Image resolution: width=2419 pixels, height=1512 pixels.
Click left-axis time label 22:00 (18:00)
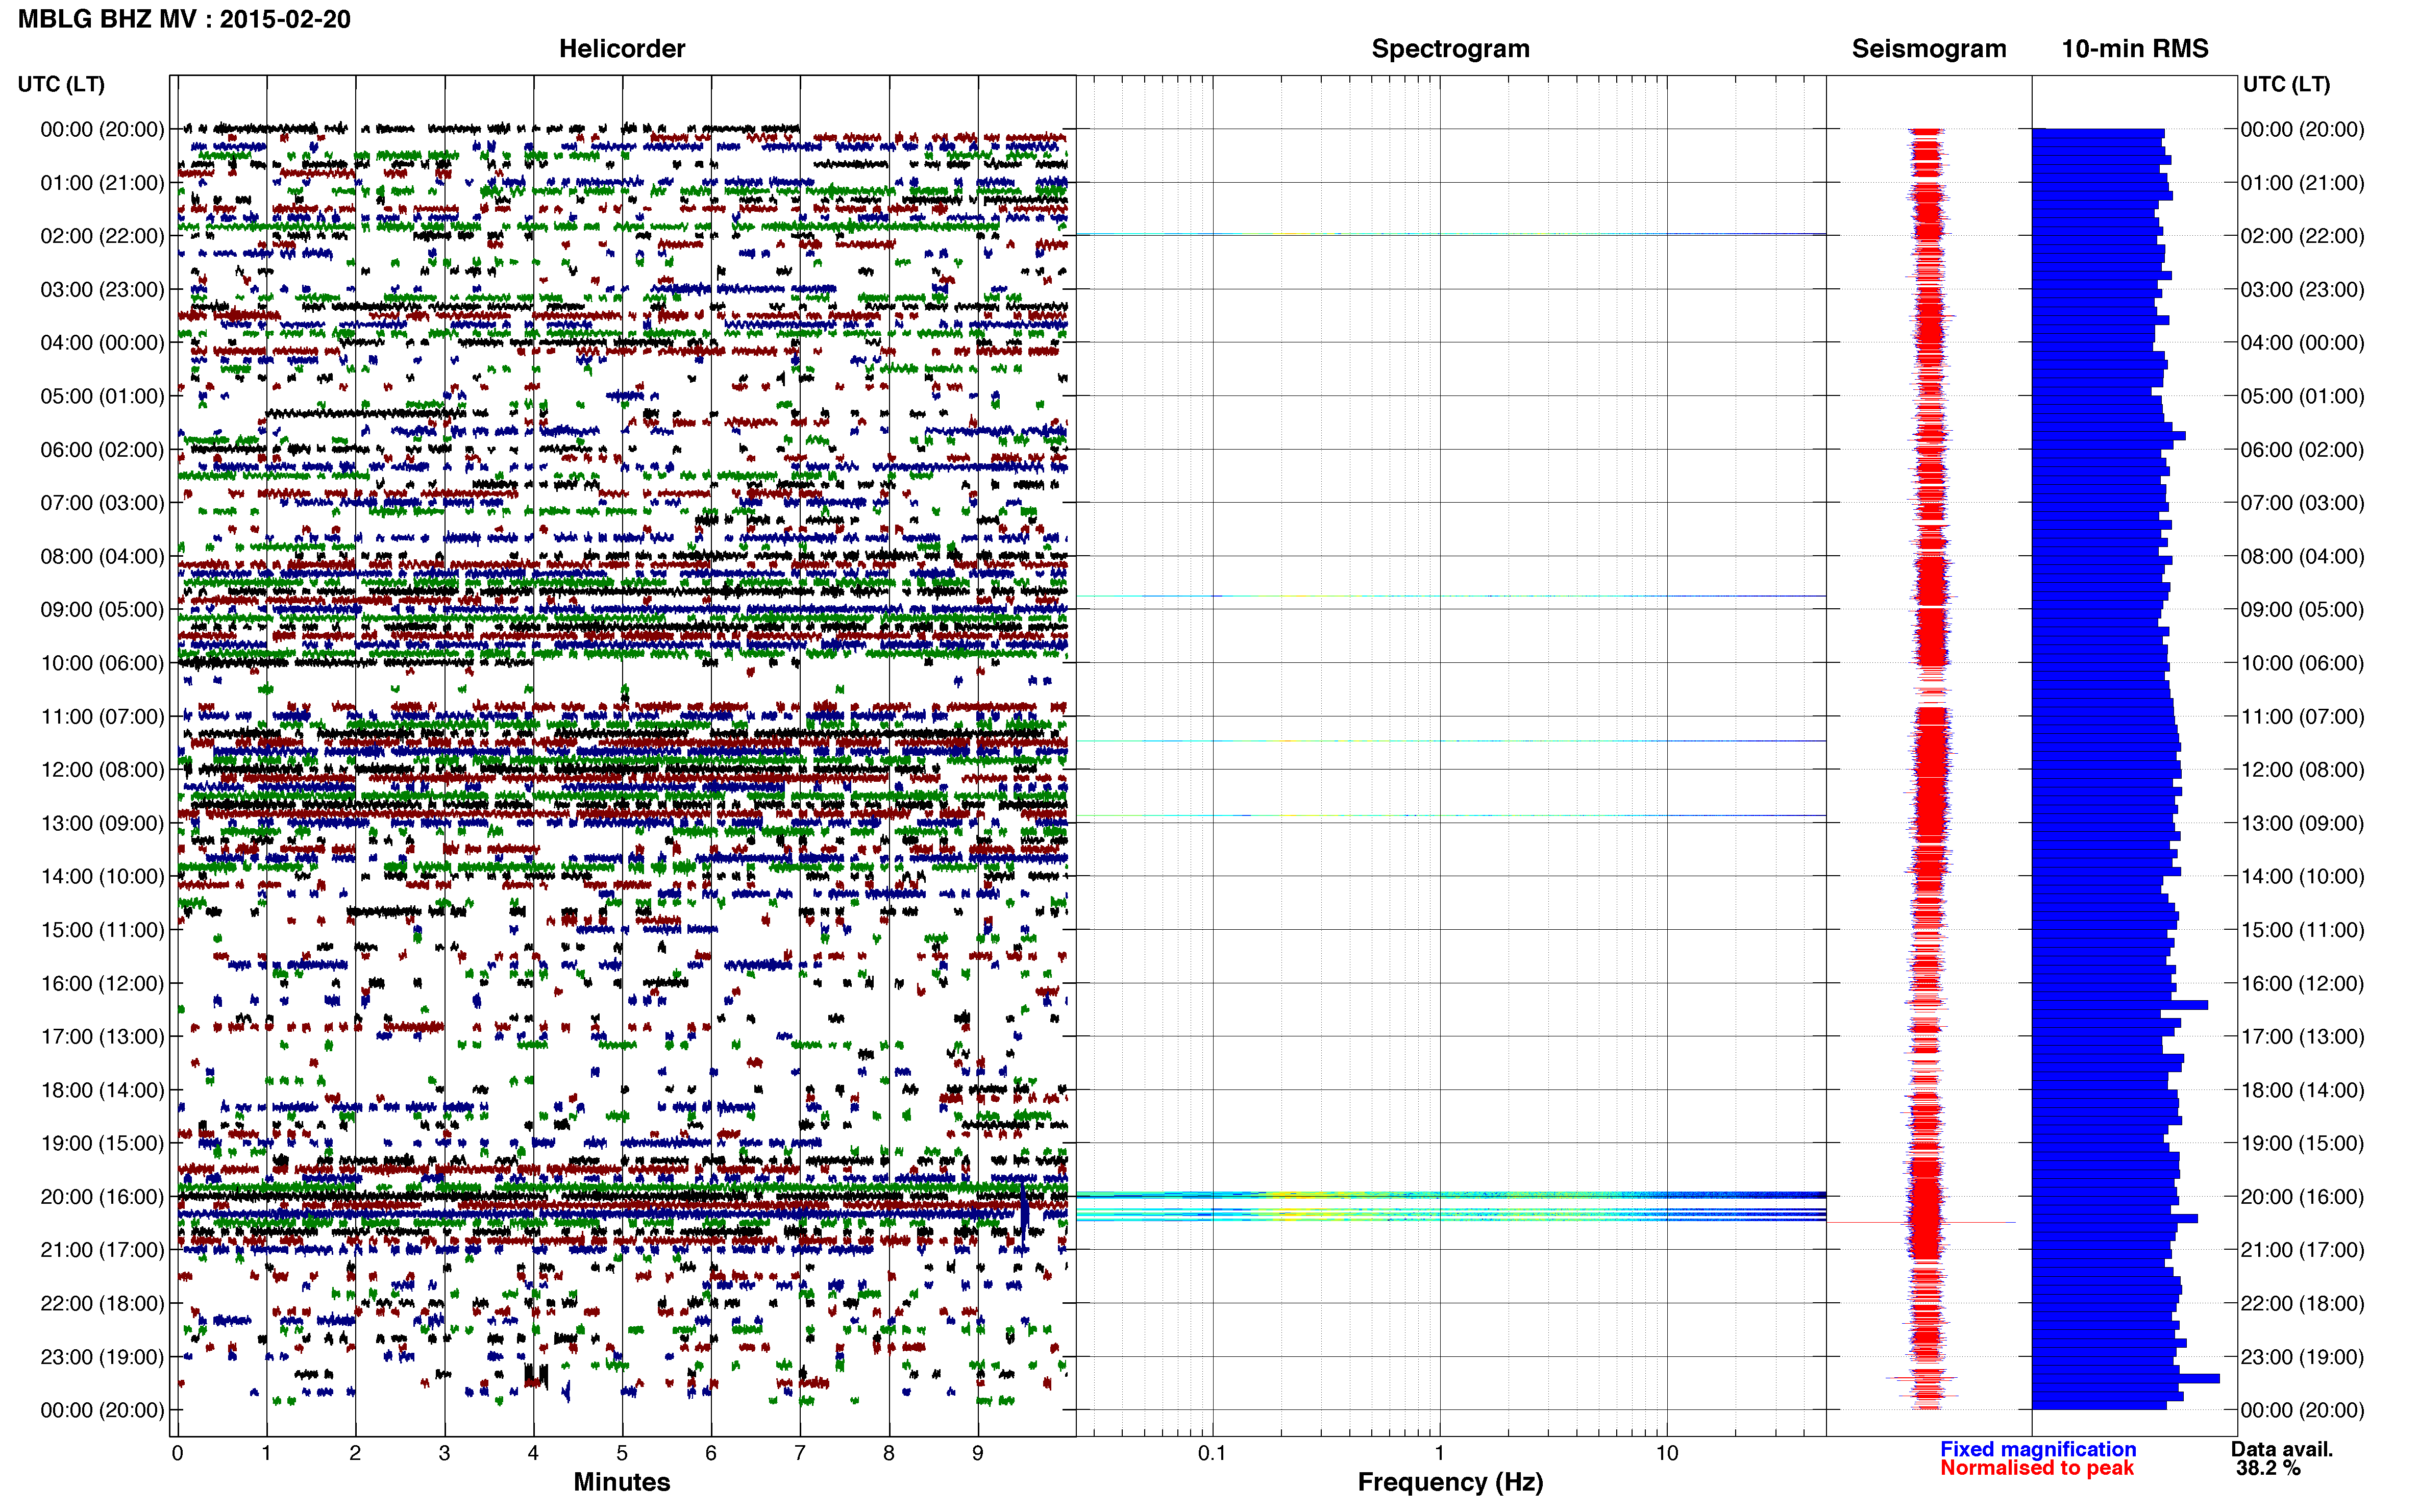pos(102,1303)
